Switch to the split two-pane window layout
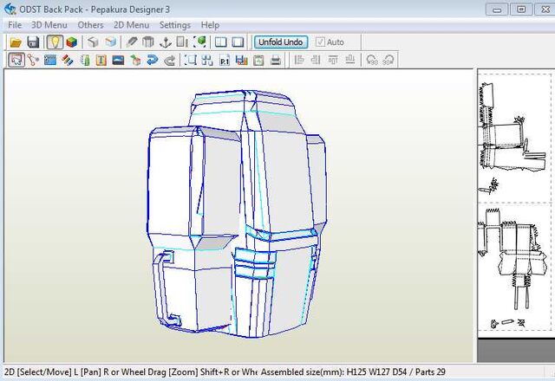The width and height of the screenshot is (555, 381). pos(221,42)
